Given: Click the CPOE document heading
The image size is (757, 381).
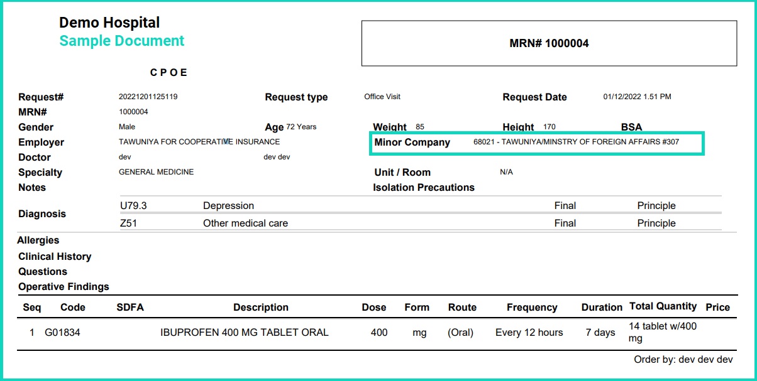Looking at the screenshot, I should (169, 72).
